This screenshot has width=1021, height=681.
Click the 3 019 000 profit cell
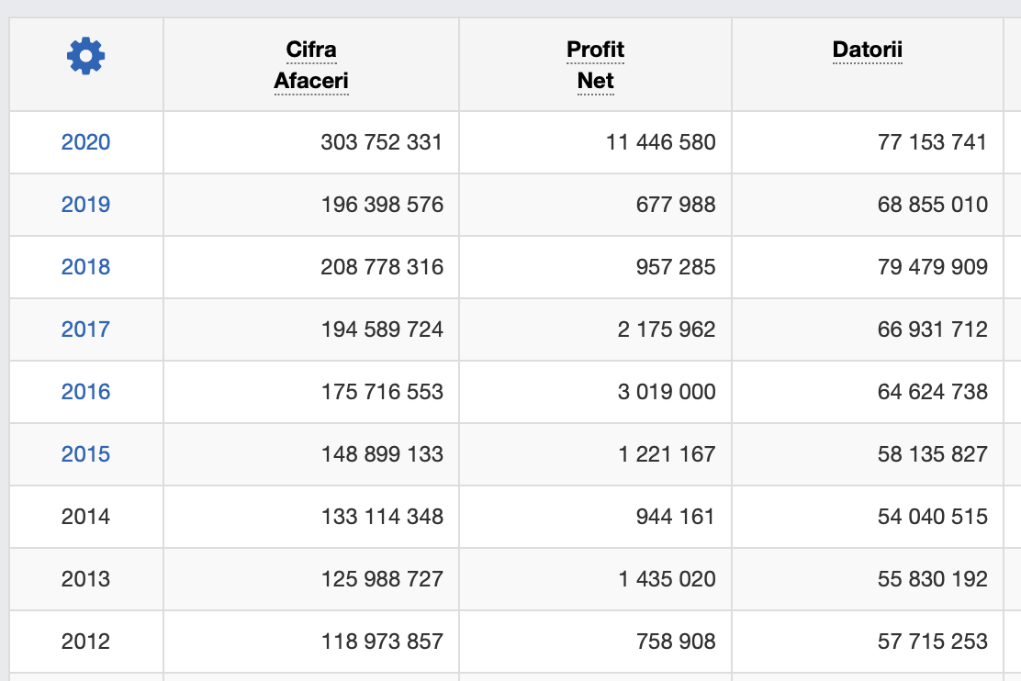point(666,392)
